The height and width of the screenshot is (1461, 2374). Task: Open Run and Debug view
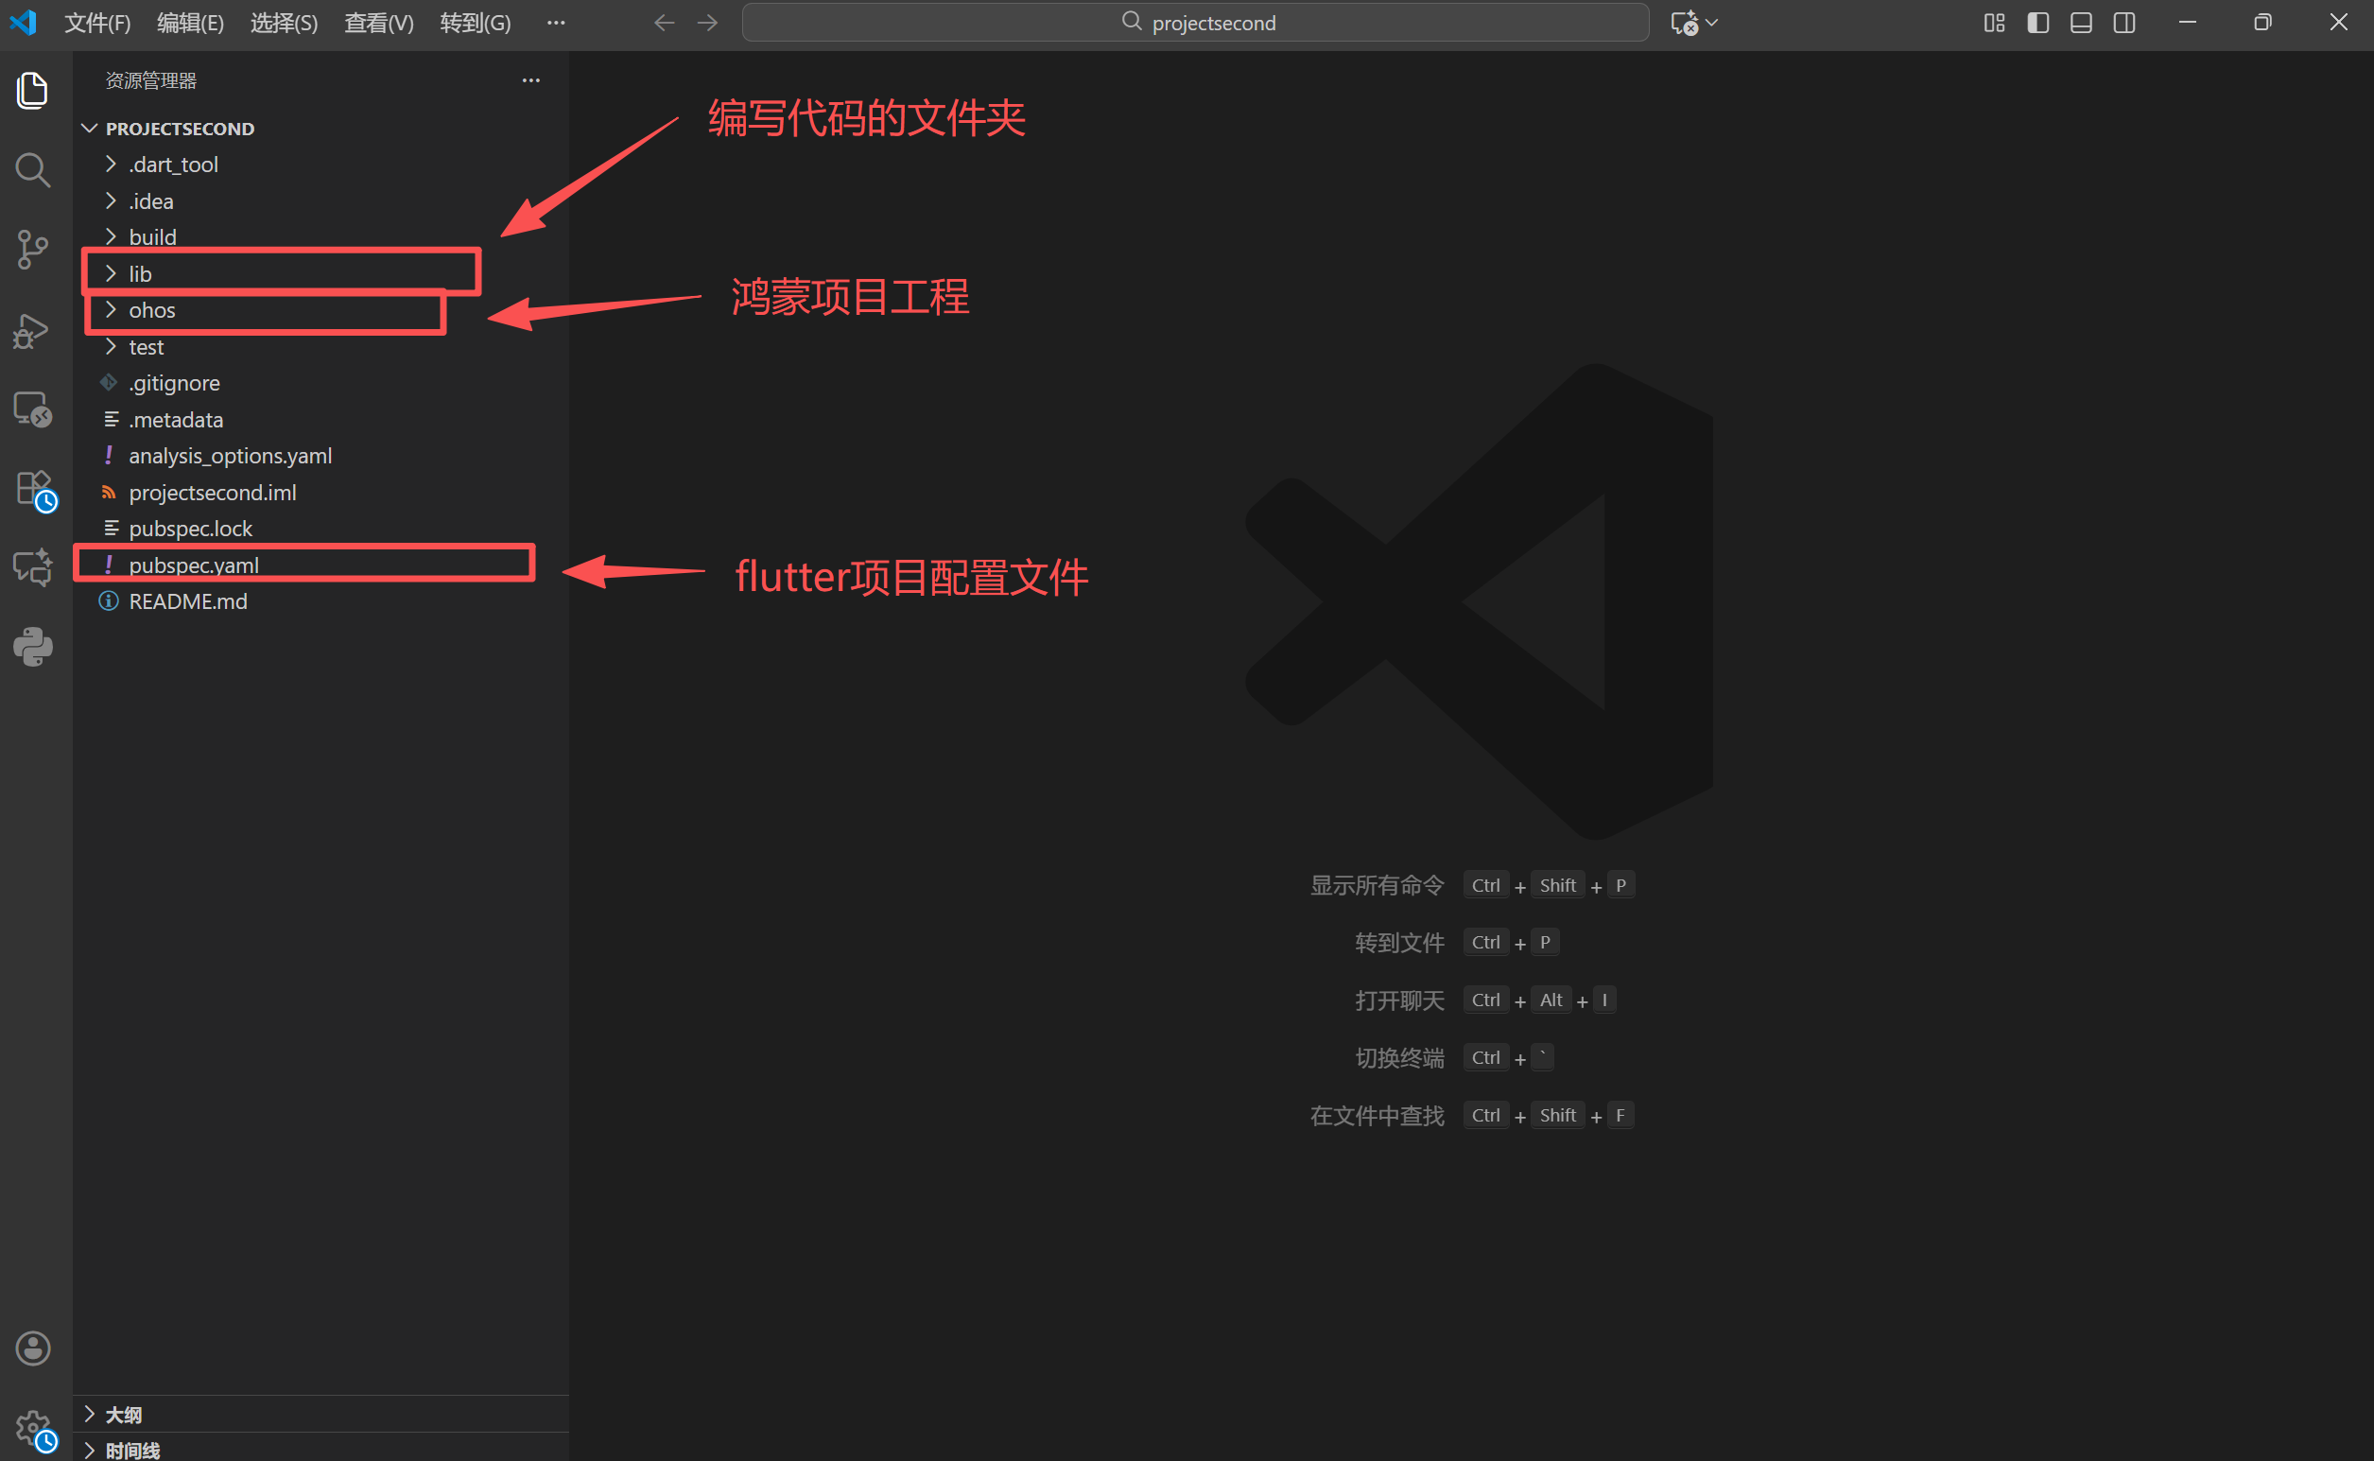33,330
